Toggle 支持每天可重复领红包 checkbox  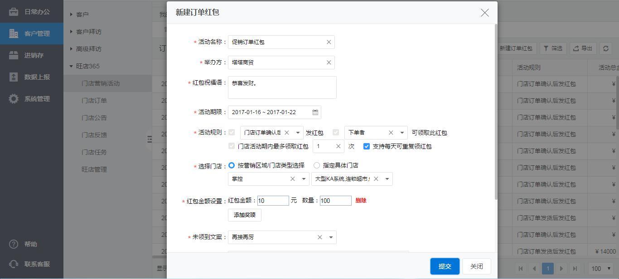click(x=367, y=146)
